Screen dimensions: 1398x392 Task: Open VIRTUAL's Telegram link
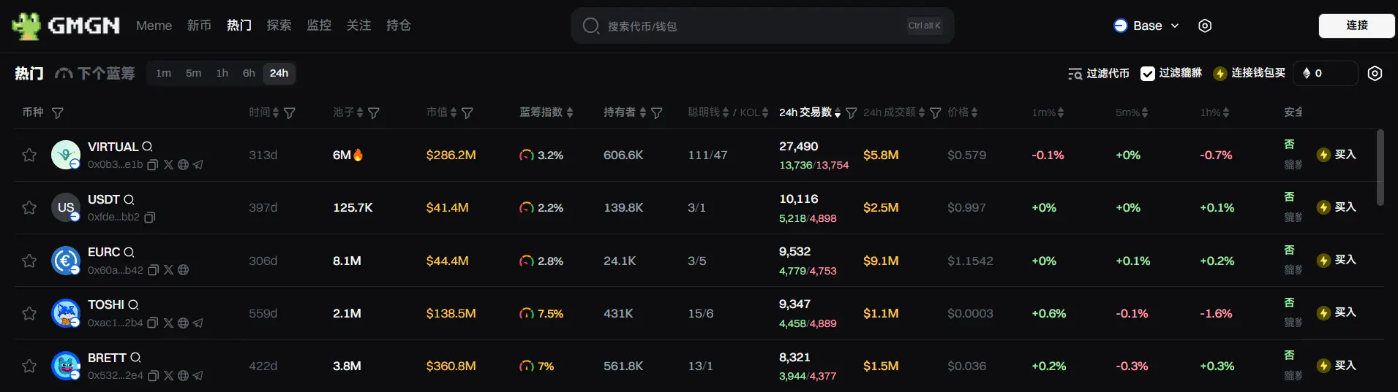[x=198, y=165]
